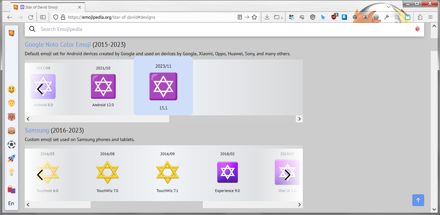
Task: Bookmark this page with star icon
Action: [254, 17]
